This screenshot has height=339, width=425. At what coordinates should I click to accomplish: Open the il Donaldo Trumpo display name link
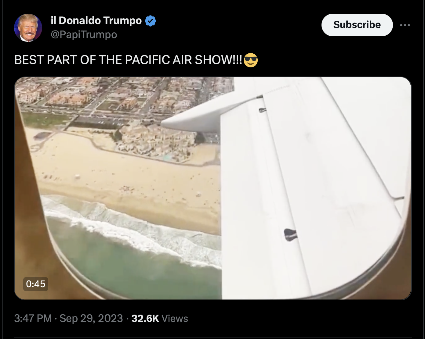[96, 20]
